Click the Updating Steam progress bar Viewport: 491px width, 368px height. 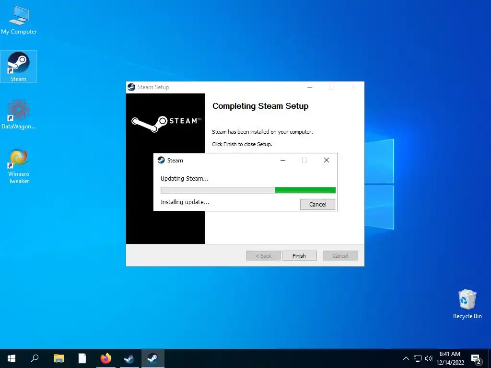[248, 190]
